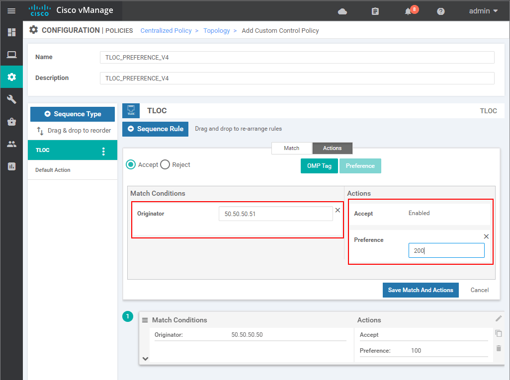
Task: Click the Save Match And Actions button
Action: point(421,290)
